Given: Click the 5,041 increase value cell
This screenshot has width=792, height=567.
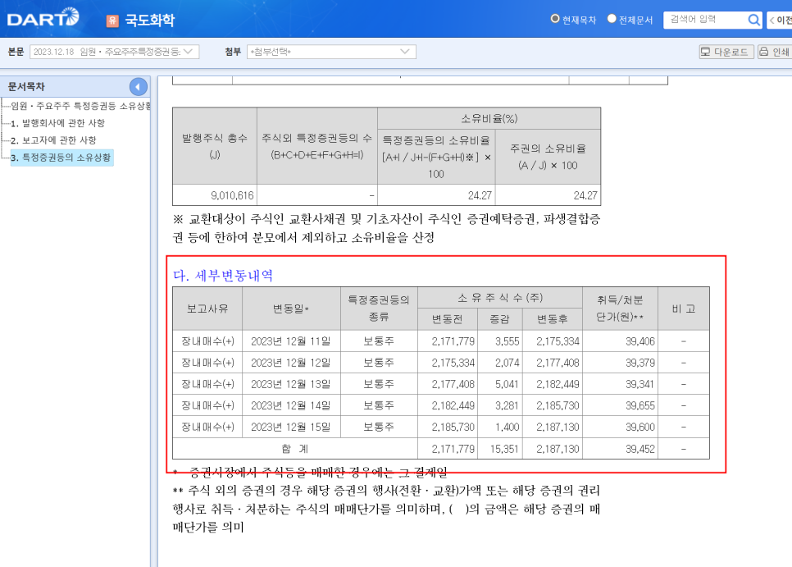Looking at the screenshot, I should 499,384.
